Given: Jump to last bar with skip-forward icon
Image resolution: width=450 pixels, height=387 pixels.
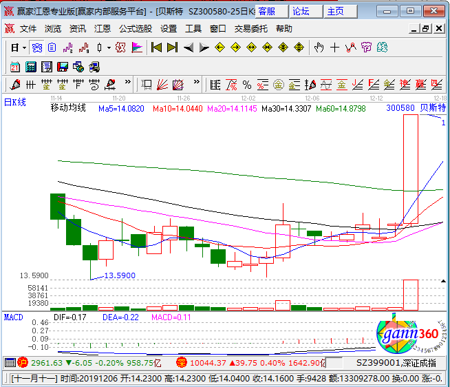Looking at the screenshot, I should tap(173, 48).
